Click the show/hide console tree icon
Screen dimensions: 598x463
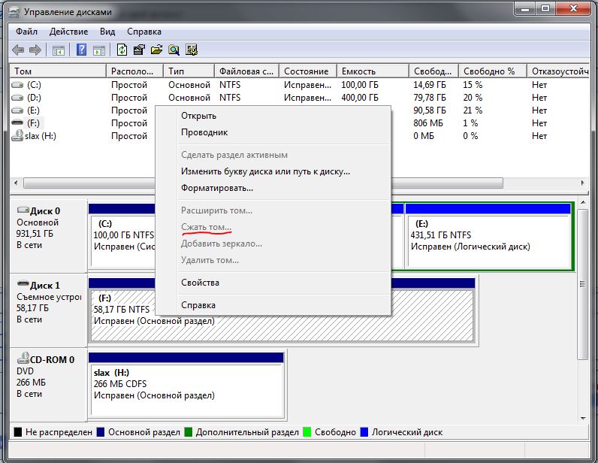coord(59,50)
